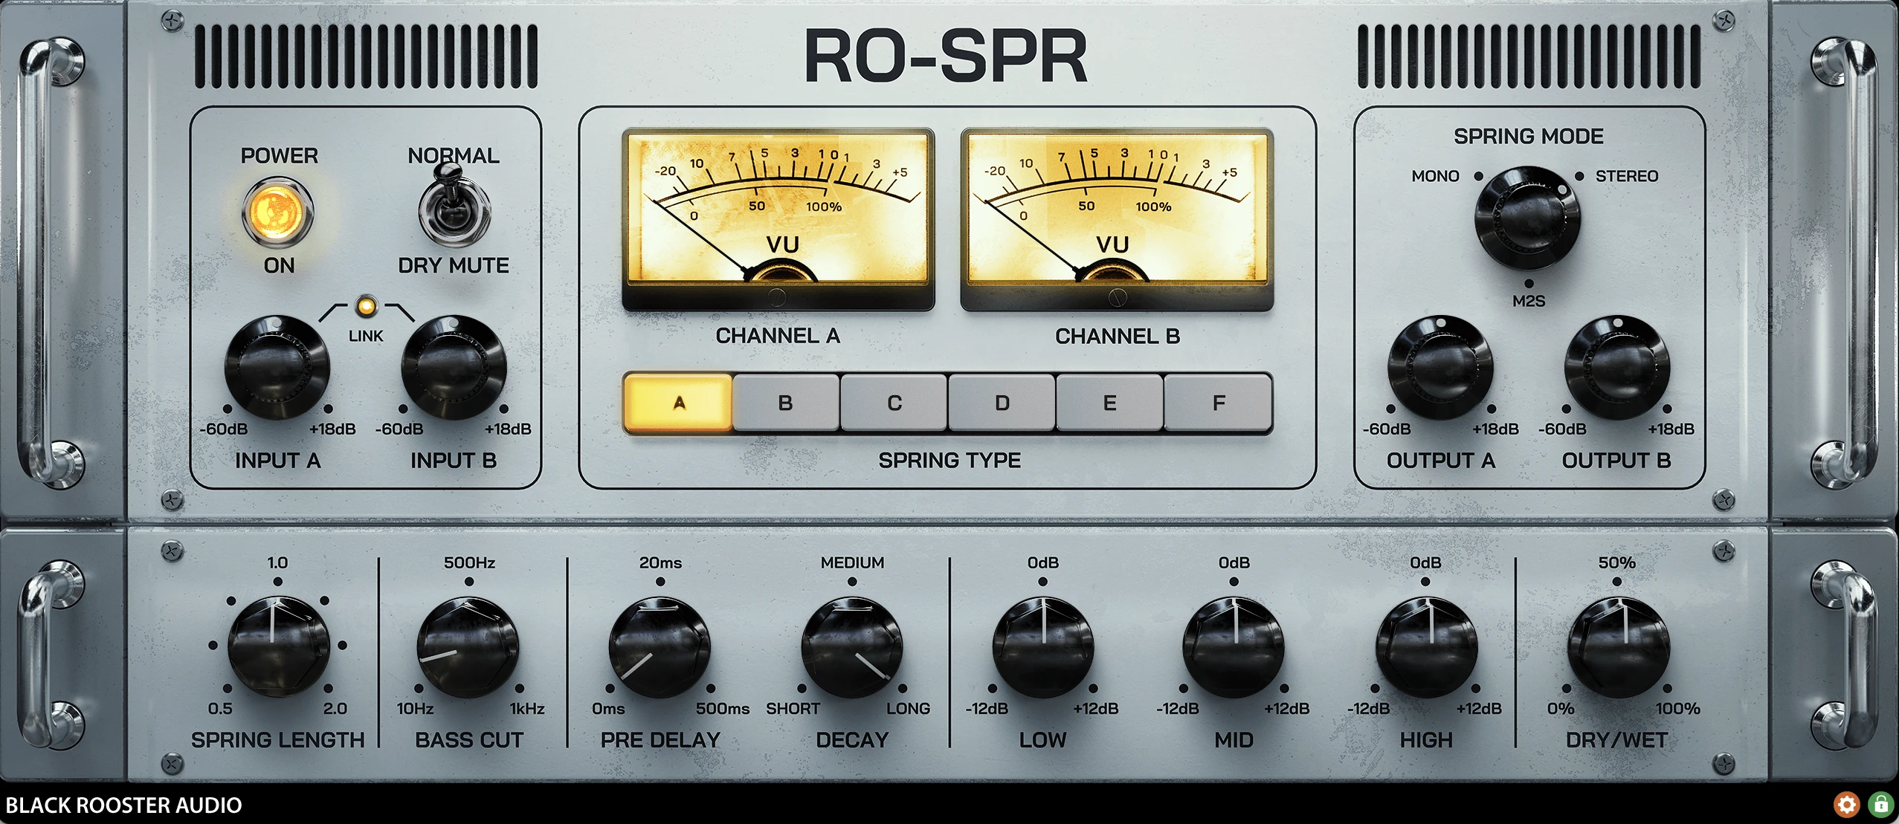Click the 500Hz label above Bass Cut
Image resolution: width=1899 pixels, height=824 pixels.
tap(469, 562)
